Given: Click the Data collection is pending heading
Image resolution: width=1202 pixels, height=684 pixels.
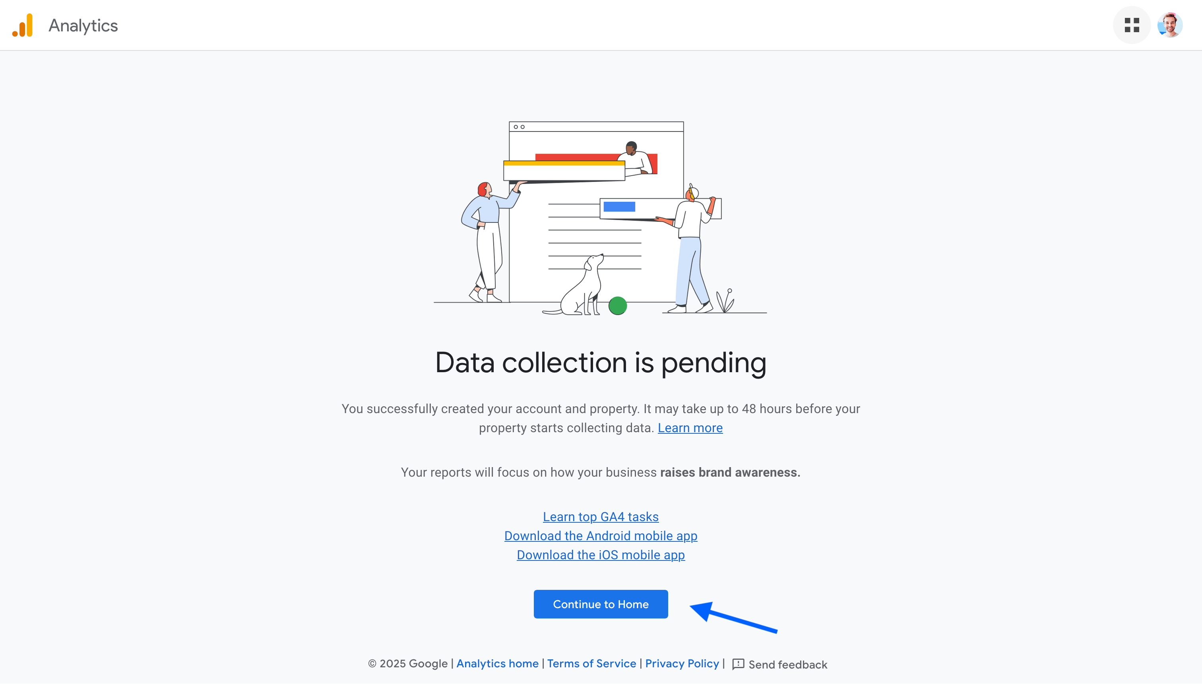Looking at the screenshot, I should coord(600,363).
